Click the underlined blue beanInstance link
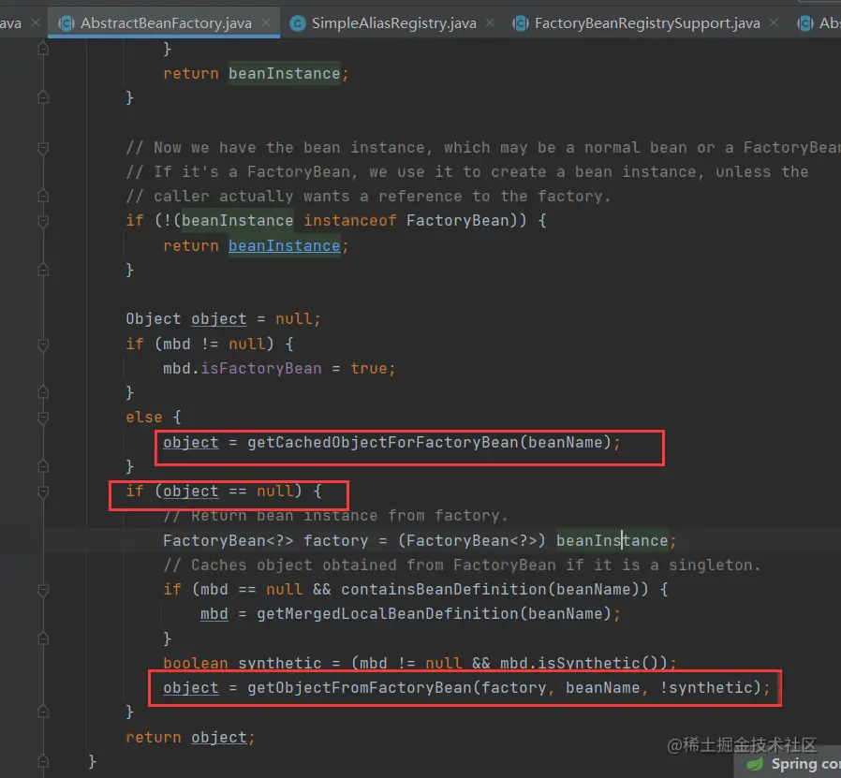 (x=285, y=245)
